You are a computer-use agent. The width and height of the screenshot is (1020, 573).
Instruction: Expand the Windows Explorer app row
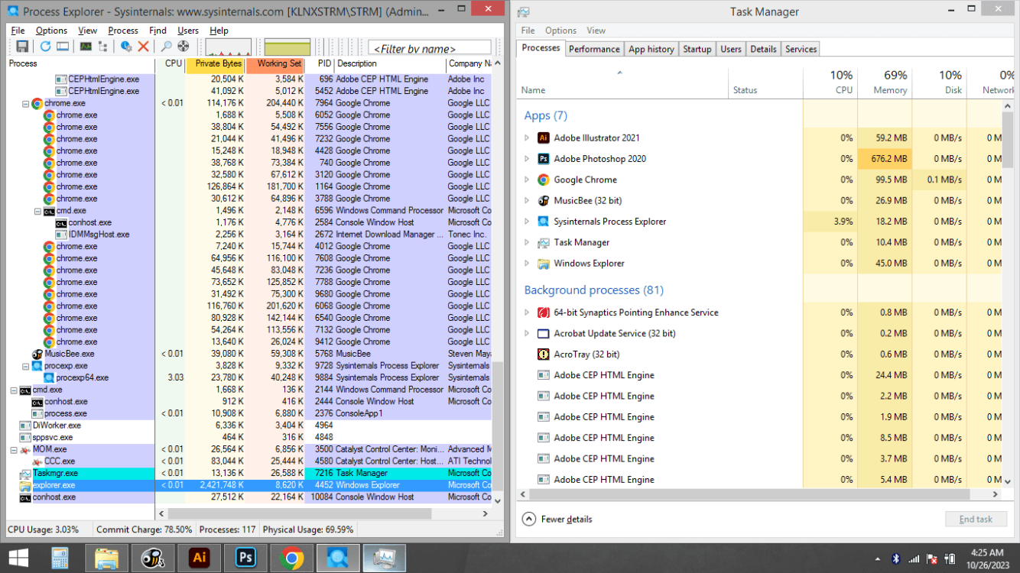tap(527, 264)
